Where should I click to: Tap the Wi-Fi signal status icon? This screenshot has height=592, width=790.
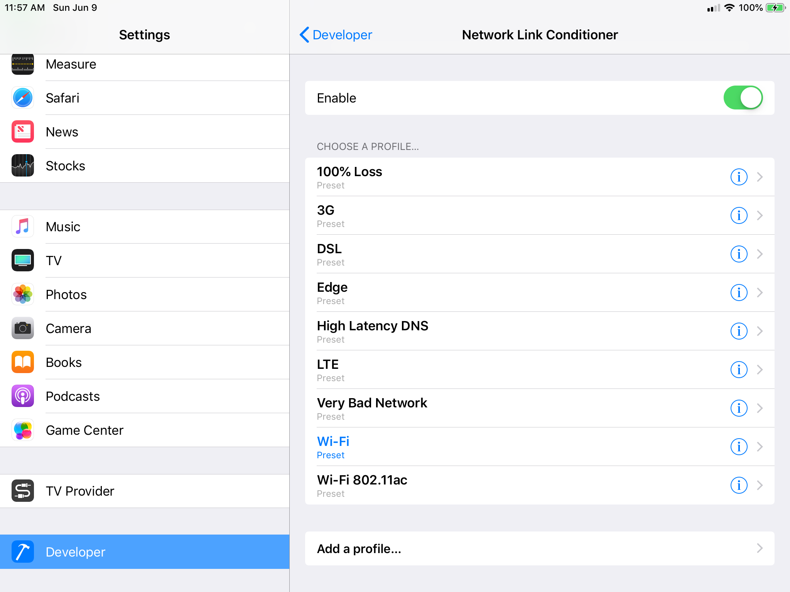[x=729, y=8]
